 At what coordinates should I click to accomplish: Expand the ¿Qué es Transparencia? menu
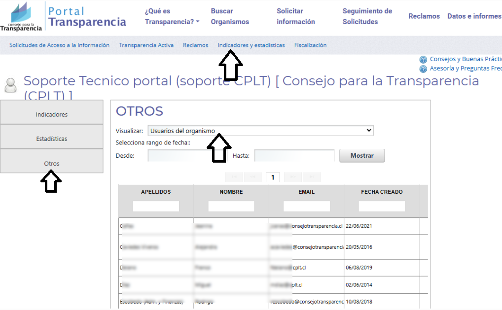click(172, 16)
